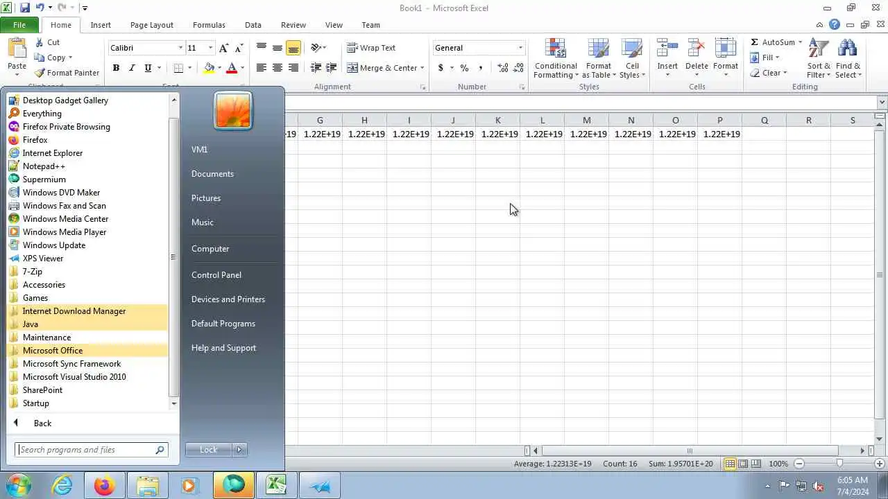This screenshot has height=499, width=888.
Task: Toggle Middle Align
Action: 277,48
